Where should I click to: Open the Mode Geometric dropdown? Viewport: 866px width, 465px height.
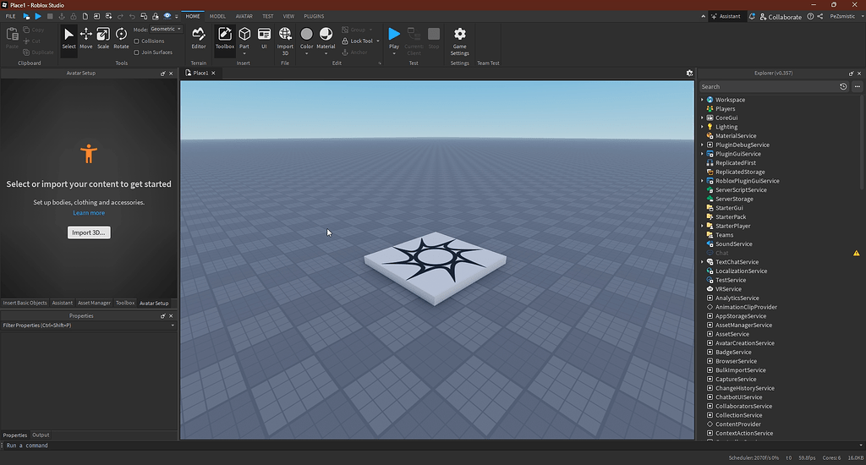click(165, 29)
